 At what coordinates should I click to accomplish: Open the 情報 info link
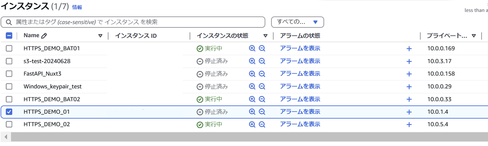tap(77, 7)
